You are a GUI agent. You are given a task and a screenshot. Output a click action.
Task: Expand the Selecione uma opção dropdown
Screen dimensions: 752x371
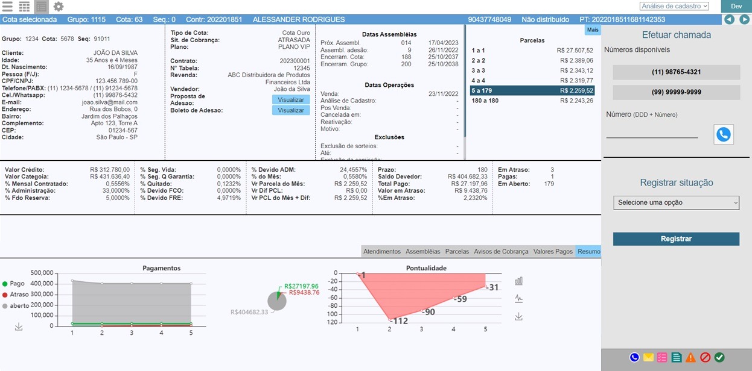pos(676,203)
